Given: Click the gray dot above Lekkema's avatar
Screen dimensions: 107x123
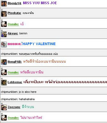Looking at the screenshot, I should [2, 79].
